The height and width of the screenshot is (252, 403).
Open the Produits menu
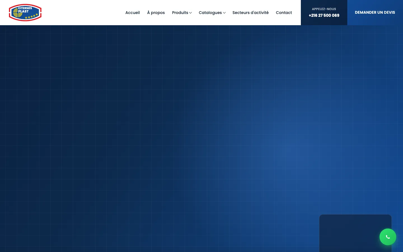pos(180,13)
